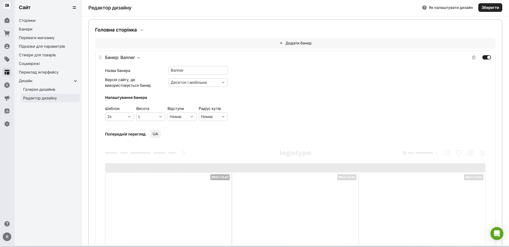This screenshot has width=509, height=247.
Task: Open the Шаблон dropdown showing 3x
Action: tap(120, 117)
